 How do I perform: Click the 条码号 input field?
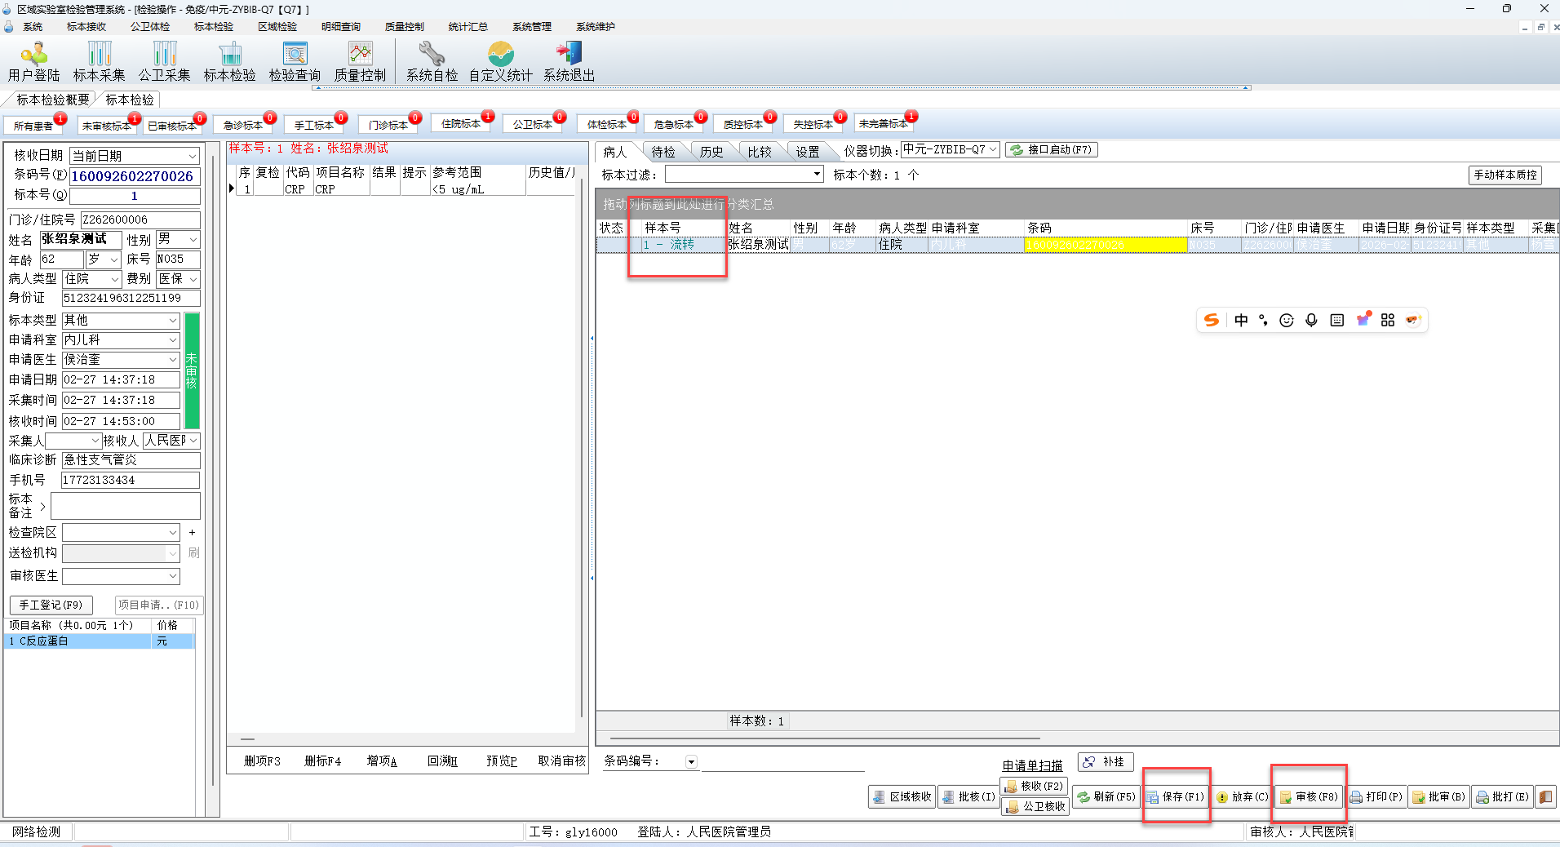(134, 176)
